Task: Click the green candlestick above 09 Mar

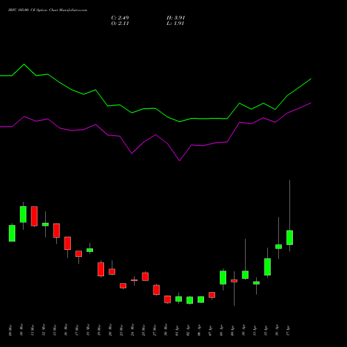Action: click(x=12, y=233)
